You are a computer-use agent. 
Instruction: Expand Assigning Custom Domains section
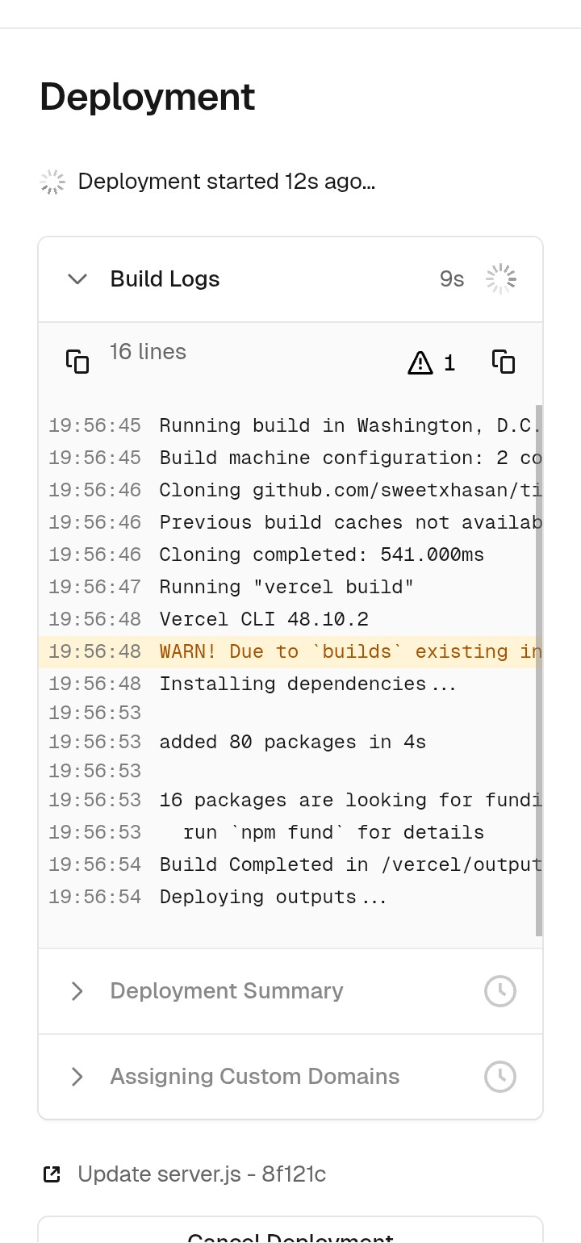click(77, 1077)
